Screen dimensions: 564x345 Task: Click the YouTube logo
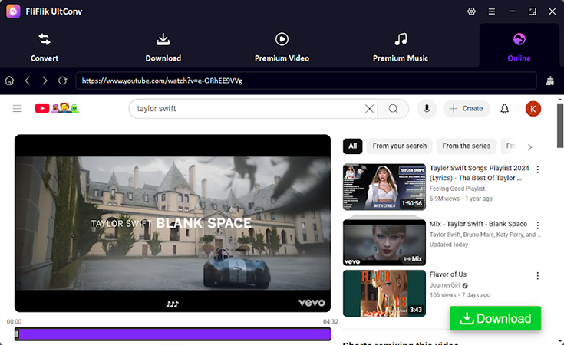(57, 108)
